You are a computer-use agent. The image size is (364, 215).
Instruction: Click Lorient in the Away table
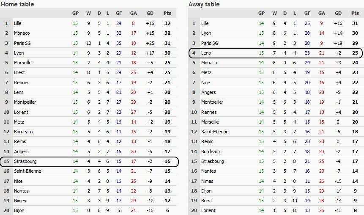pos(208,210)
